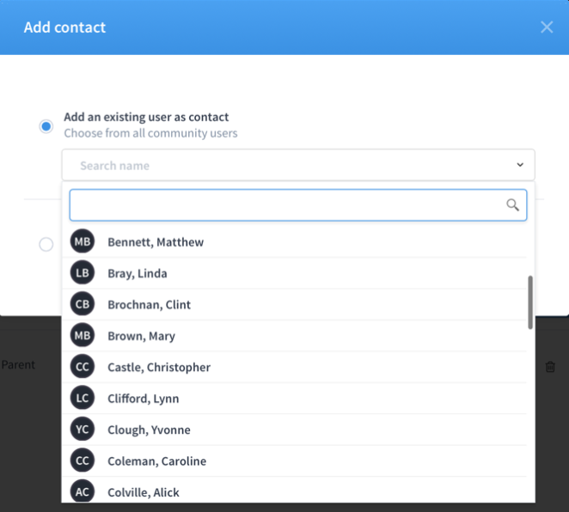Collapse the Search name dropdown chevron

520,165
